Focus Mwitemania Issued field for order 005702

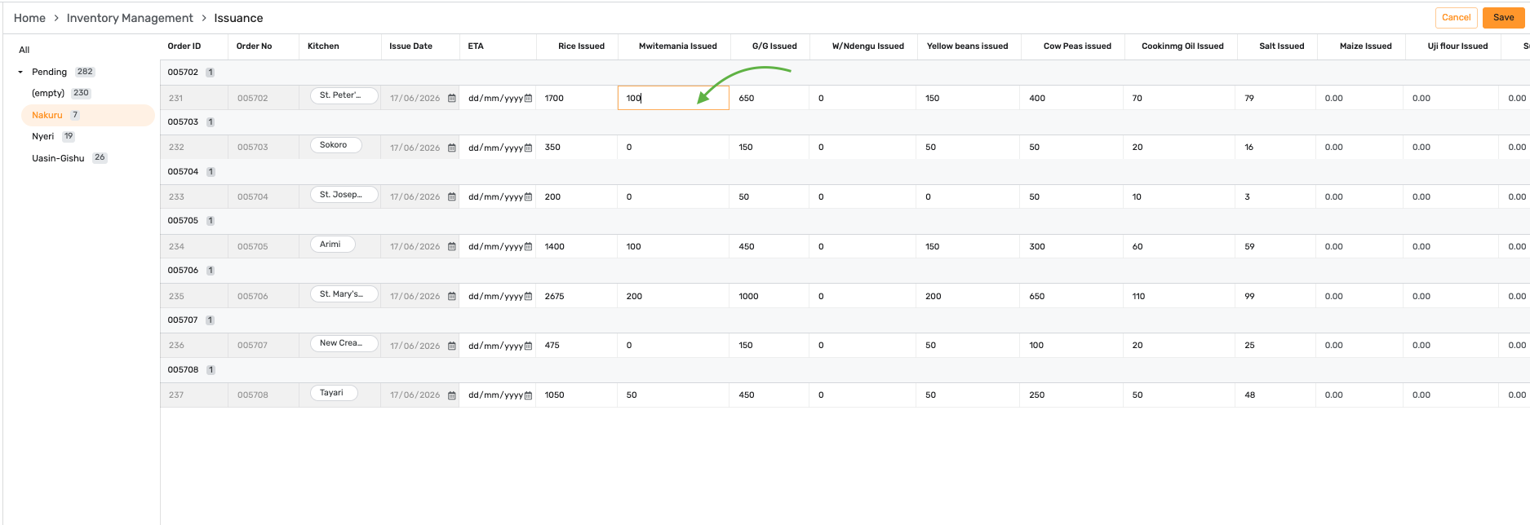click(673, 98)
